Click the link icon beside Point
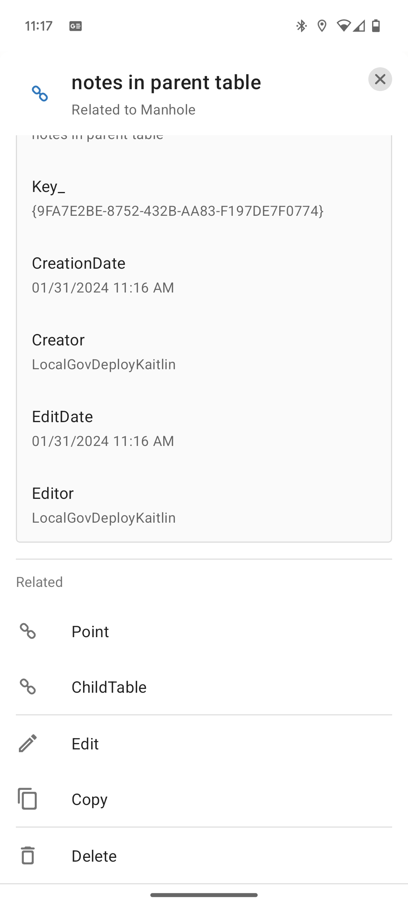Screen dimensions: 408x907 pos(28,631)
